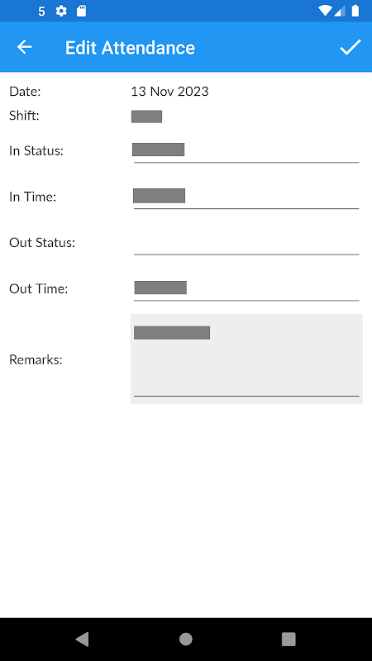Open the Out Time picker field

pos(246,289)
